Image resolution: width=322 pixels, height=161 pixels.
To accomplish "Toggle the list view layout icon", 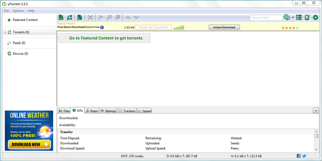I will [299, 17].
